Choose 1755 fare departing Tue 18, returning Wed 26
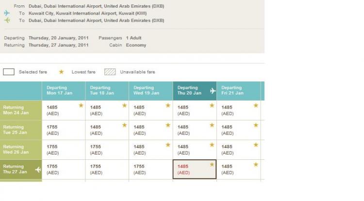This screenshot has height=201, width=364. click(107, 150)
